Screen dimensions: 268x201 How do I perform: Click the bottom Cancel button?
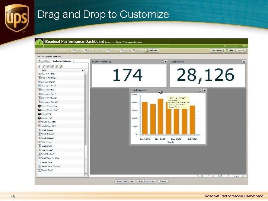[x=163, y=181]
